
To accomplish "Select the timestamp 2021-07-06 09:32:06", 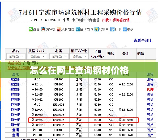I will click(x=46, y=20).
